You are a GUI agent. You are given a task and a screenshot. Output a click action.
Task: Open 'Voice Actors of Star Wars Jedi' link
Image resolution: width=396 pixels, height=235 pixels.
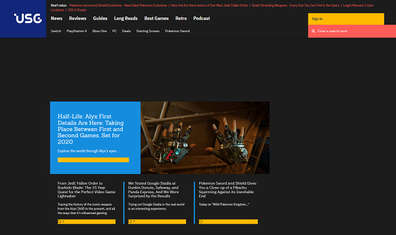[209, 5]
